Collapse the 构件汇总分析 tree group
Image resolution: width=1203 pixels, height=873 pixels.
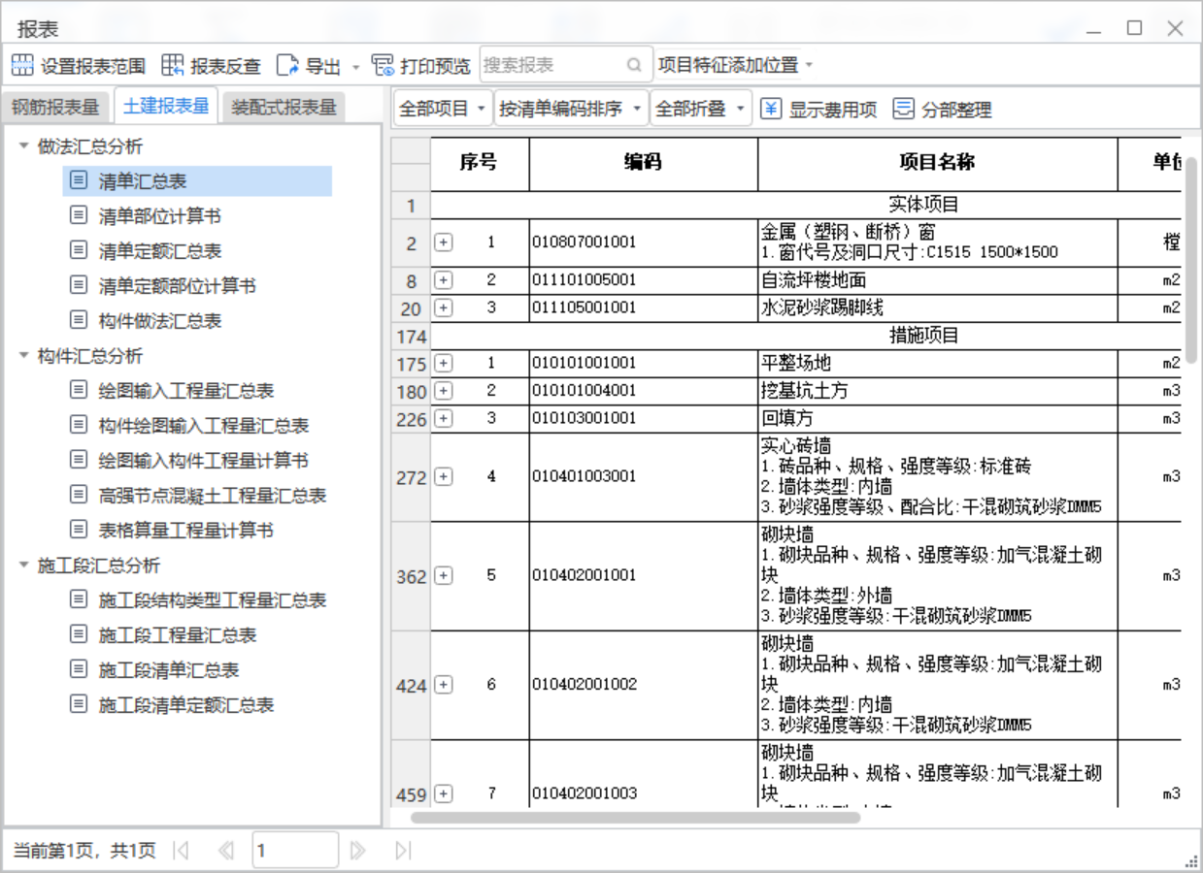click(23, 356)
